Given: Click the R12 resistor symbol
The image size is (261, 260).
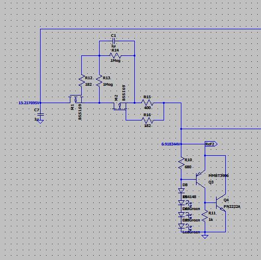Looking at the screenshot, I should [x=81, y=80].
